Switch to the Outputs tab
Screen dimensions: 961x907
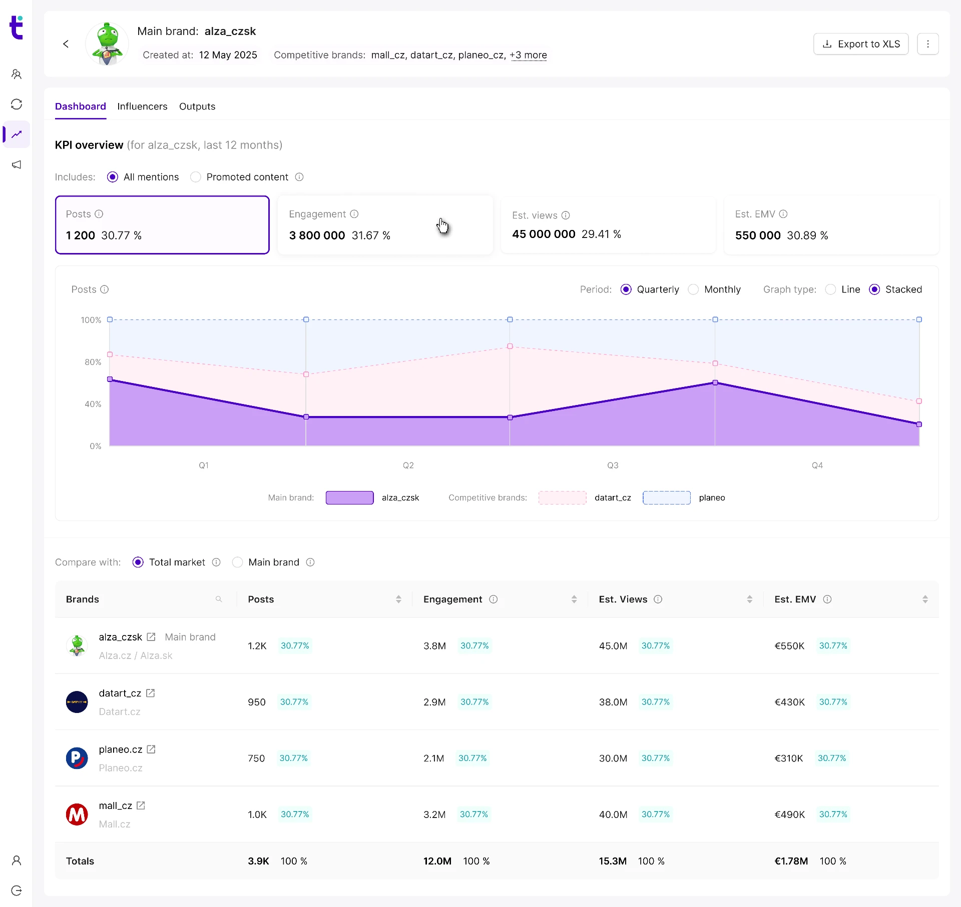coord(197,106)
